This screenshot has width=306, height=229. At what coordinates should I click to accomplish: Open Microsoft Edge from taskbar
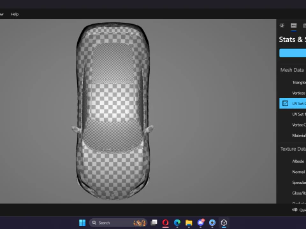177,223
